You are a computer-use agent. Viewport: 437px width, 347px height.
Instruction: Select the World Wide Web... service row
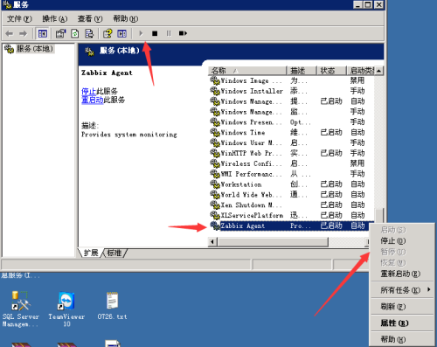[291, 195]
